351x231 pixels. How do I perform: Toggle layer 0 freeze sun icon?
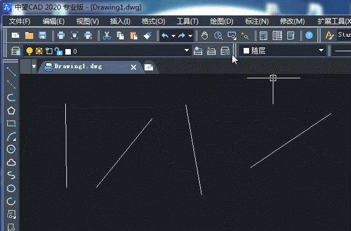39,51
